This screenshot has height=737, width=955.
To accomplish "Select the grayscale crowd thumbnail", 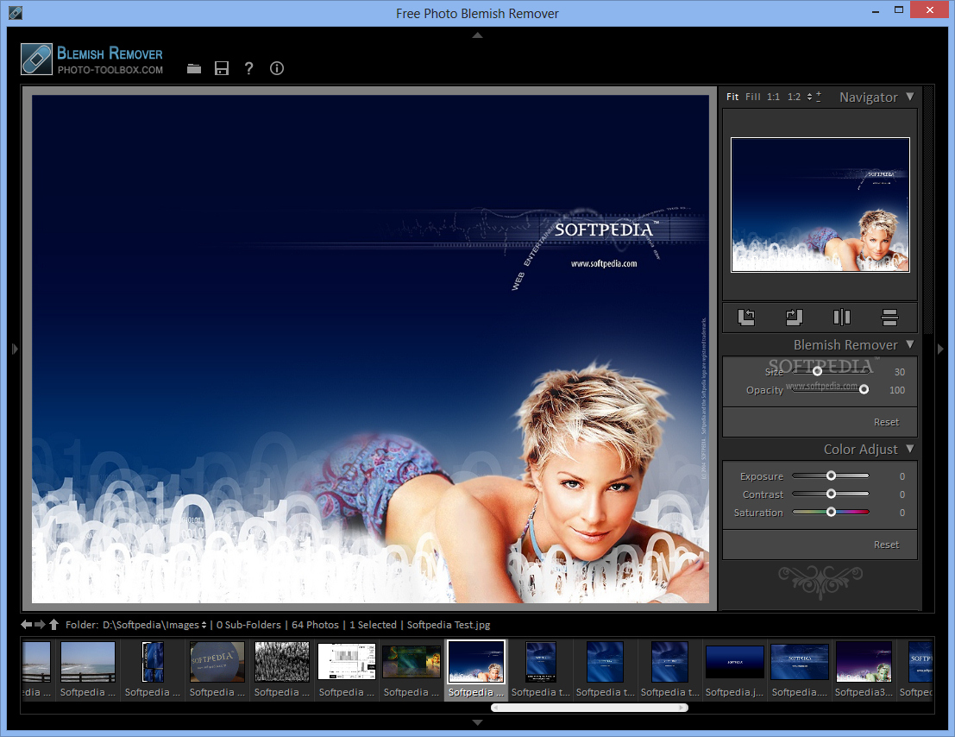I will (x=282, y=662).
